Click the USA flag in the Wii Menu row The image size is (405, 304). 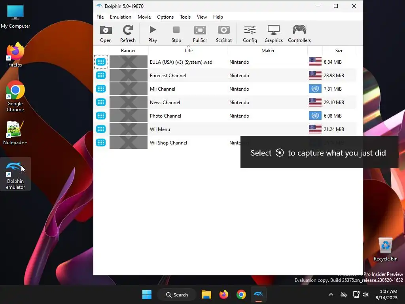(315, 129)
